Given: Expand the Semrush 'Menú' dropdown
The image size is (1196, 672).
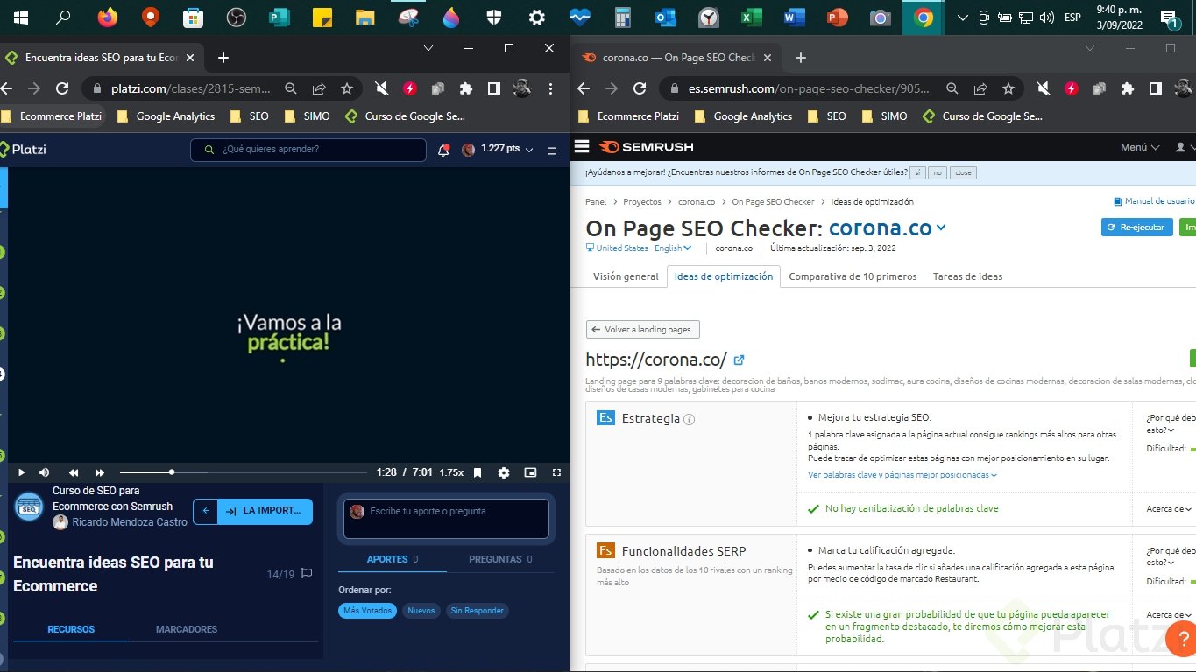Looking at the screenshot, I should [1140, 147].
